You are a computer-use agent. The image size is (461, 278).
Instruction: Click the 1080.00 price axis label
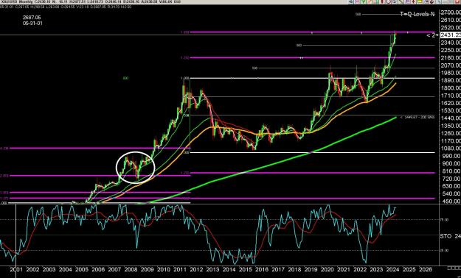click(x=451, y=148)
